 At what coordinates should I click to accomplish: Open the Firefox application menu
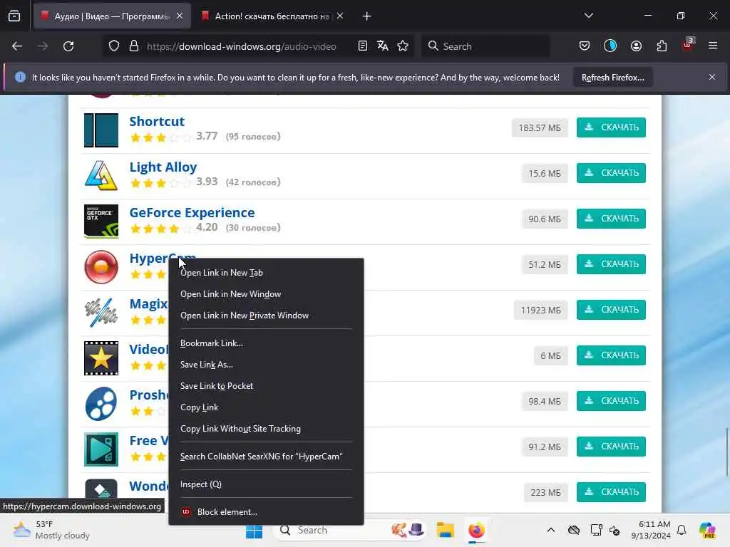713,46
